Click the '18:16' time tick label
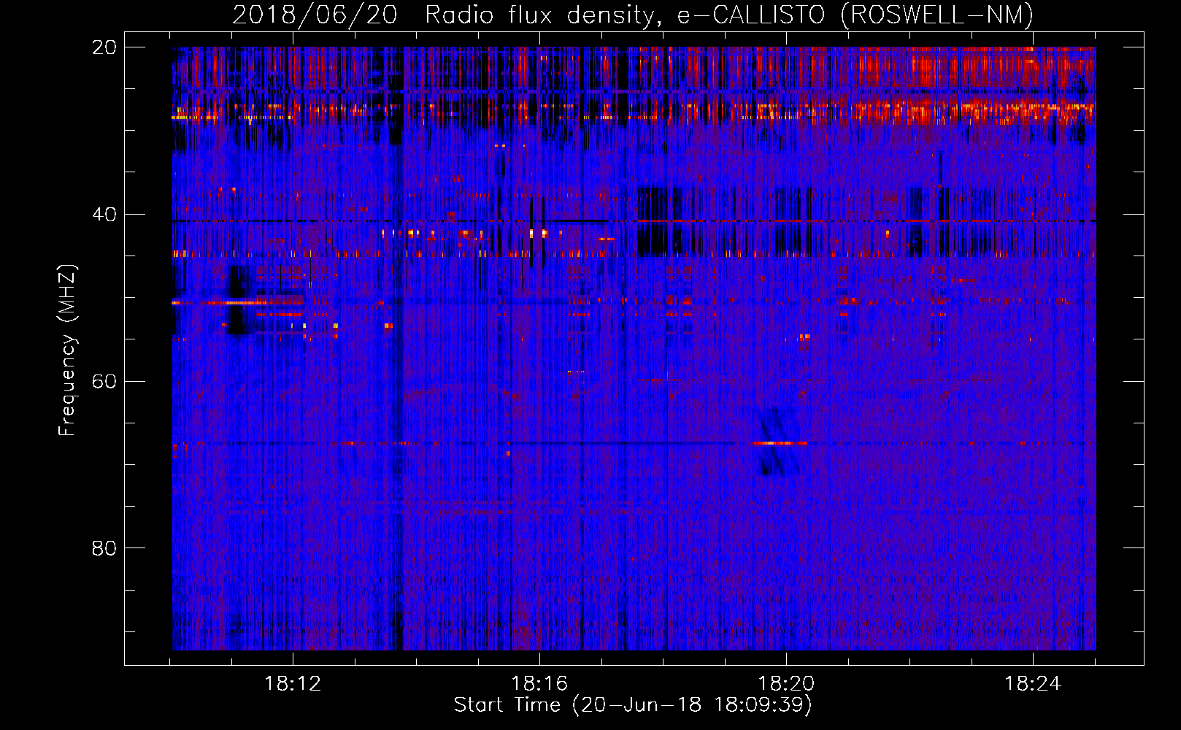Screen dimensions: 1181x730 pos(539,684)
